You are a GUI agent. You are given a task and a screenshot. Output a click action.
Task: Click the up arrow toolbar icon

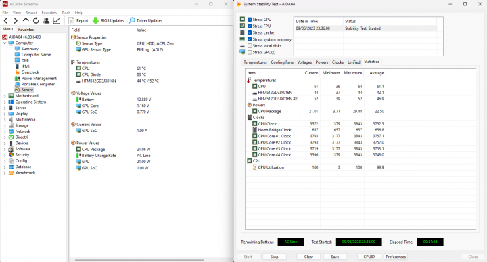click(26, 20)
